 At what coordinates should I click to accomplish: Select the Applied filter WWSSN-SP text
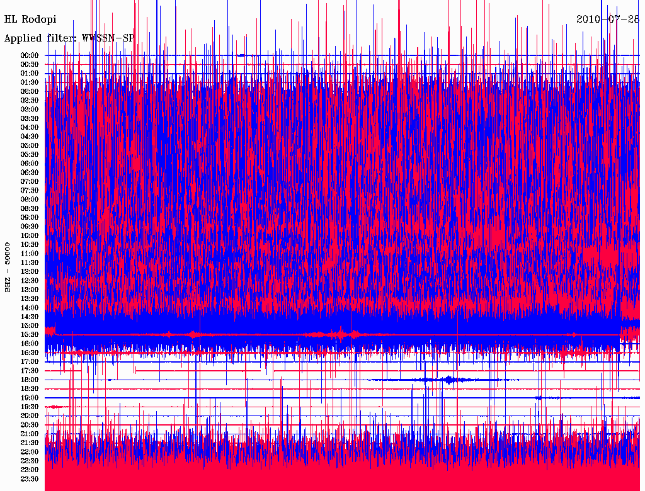point(69,38)
